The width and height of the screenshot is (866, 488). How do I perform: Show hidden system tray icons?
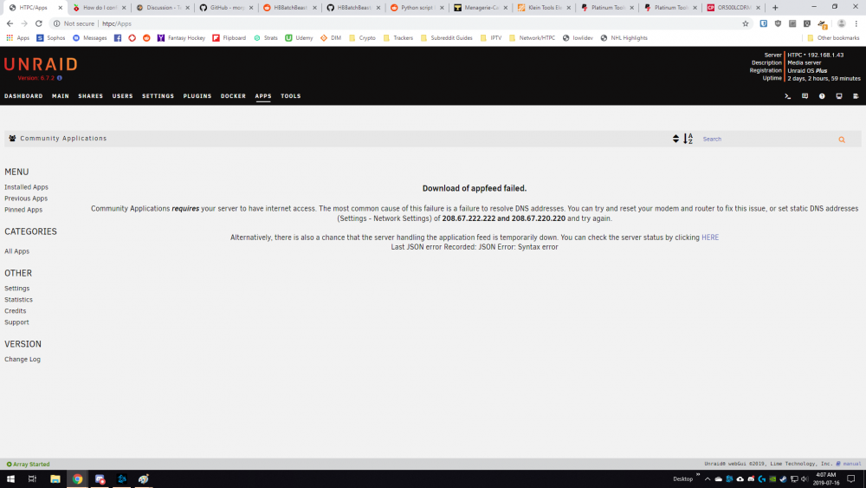pos(708,479)
